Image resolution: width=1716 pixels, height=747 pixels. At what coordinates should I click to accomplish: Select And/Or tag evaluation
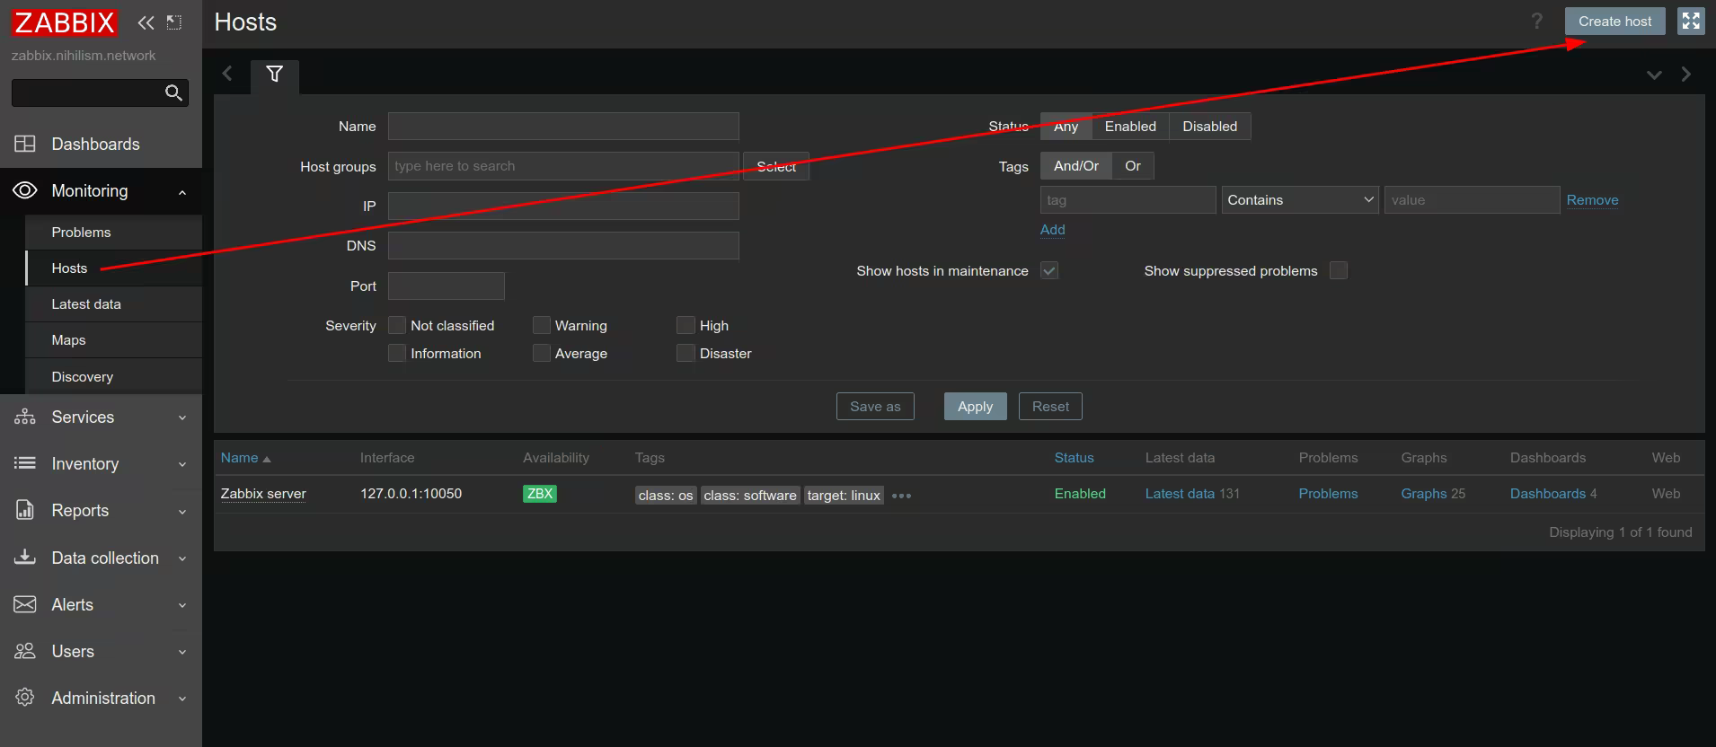pos(1076,166)
